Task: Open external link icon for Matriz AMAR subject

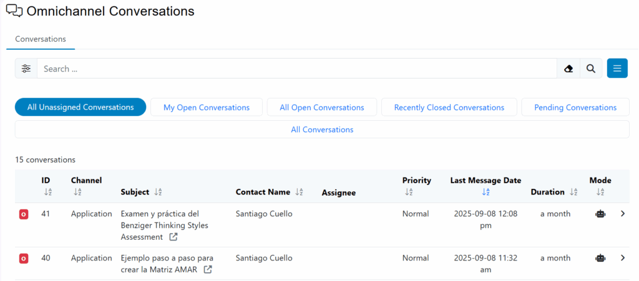Action: coord(208,269)
